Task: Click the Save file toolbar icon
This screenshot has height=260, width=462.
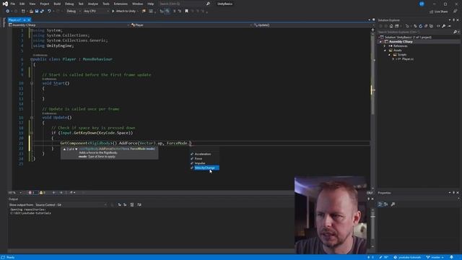Action: pyautogui.click(x=37, y=12)
